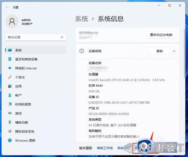Select the 网络和 Internet wifi icon
The image size is (188, 157).
point(10,68)
